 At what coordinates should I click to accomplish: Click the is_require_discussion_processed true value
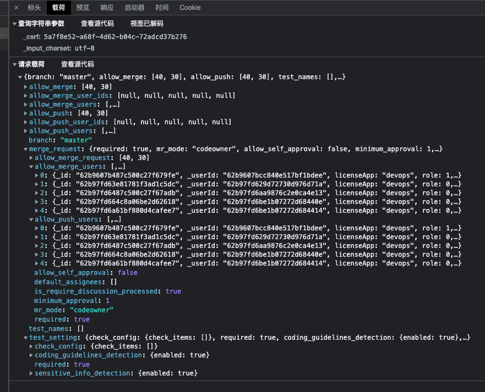click(x=173, y=291)
